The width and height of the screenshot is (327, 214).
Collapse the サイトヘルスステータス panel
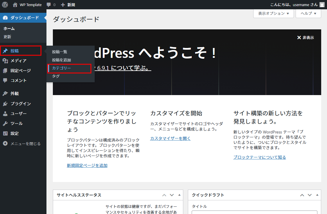coord(179,195)
